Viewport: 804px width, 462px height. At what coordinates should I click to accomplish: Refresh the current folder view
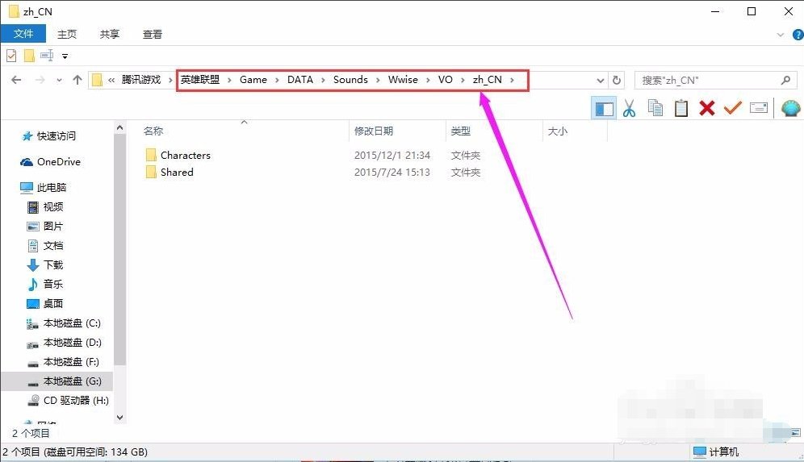(x=618, y=80)
